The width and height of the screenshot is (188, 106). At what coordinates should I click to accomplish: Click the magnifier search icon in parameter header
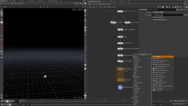pyautogui.click(x=182, y=10)
